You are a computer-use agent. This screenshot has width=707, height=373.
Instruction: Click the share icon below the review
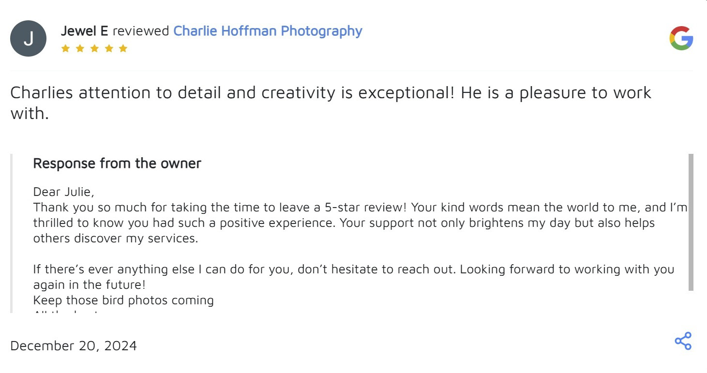tap(683, 341)
